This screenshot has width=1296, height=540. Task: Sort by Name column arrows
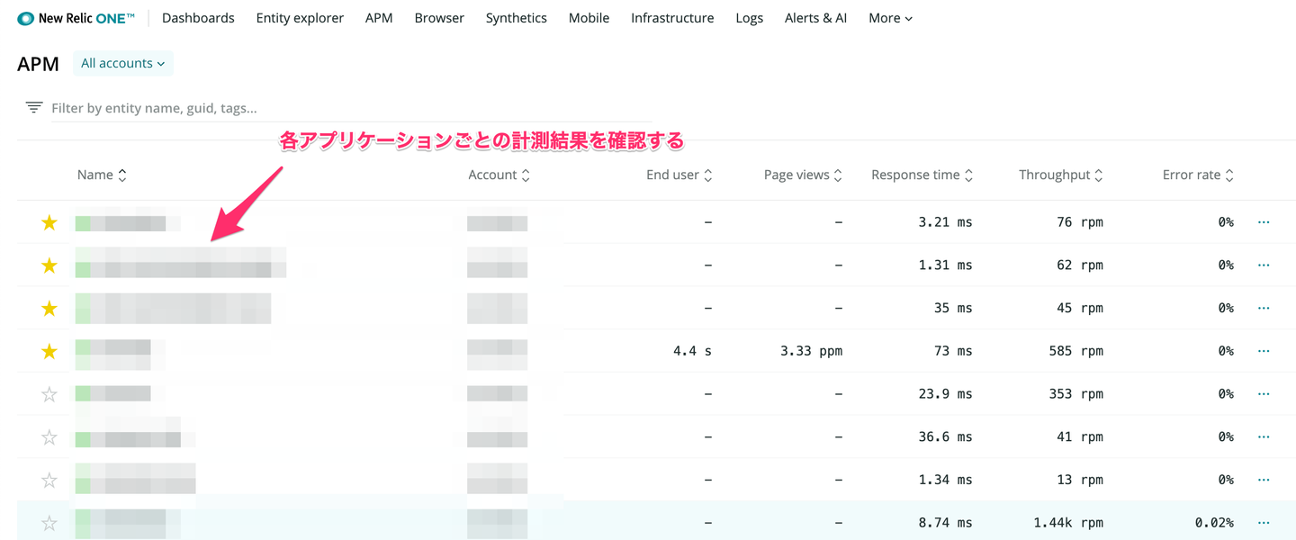(x=122, y=175)
